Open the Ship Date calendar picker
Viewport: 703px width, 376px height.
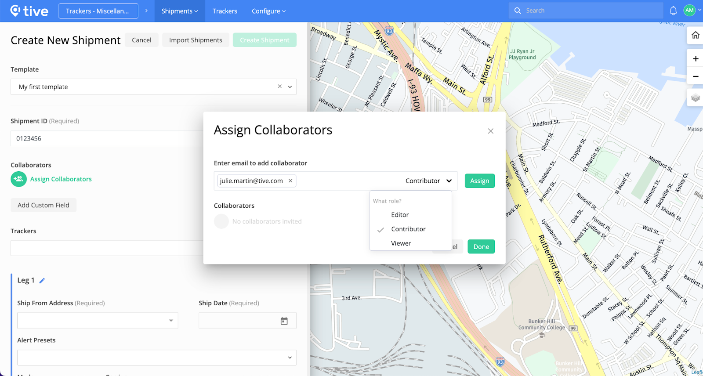[x=284, y=321]
